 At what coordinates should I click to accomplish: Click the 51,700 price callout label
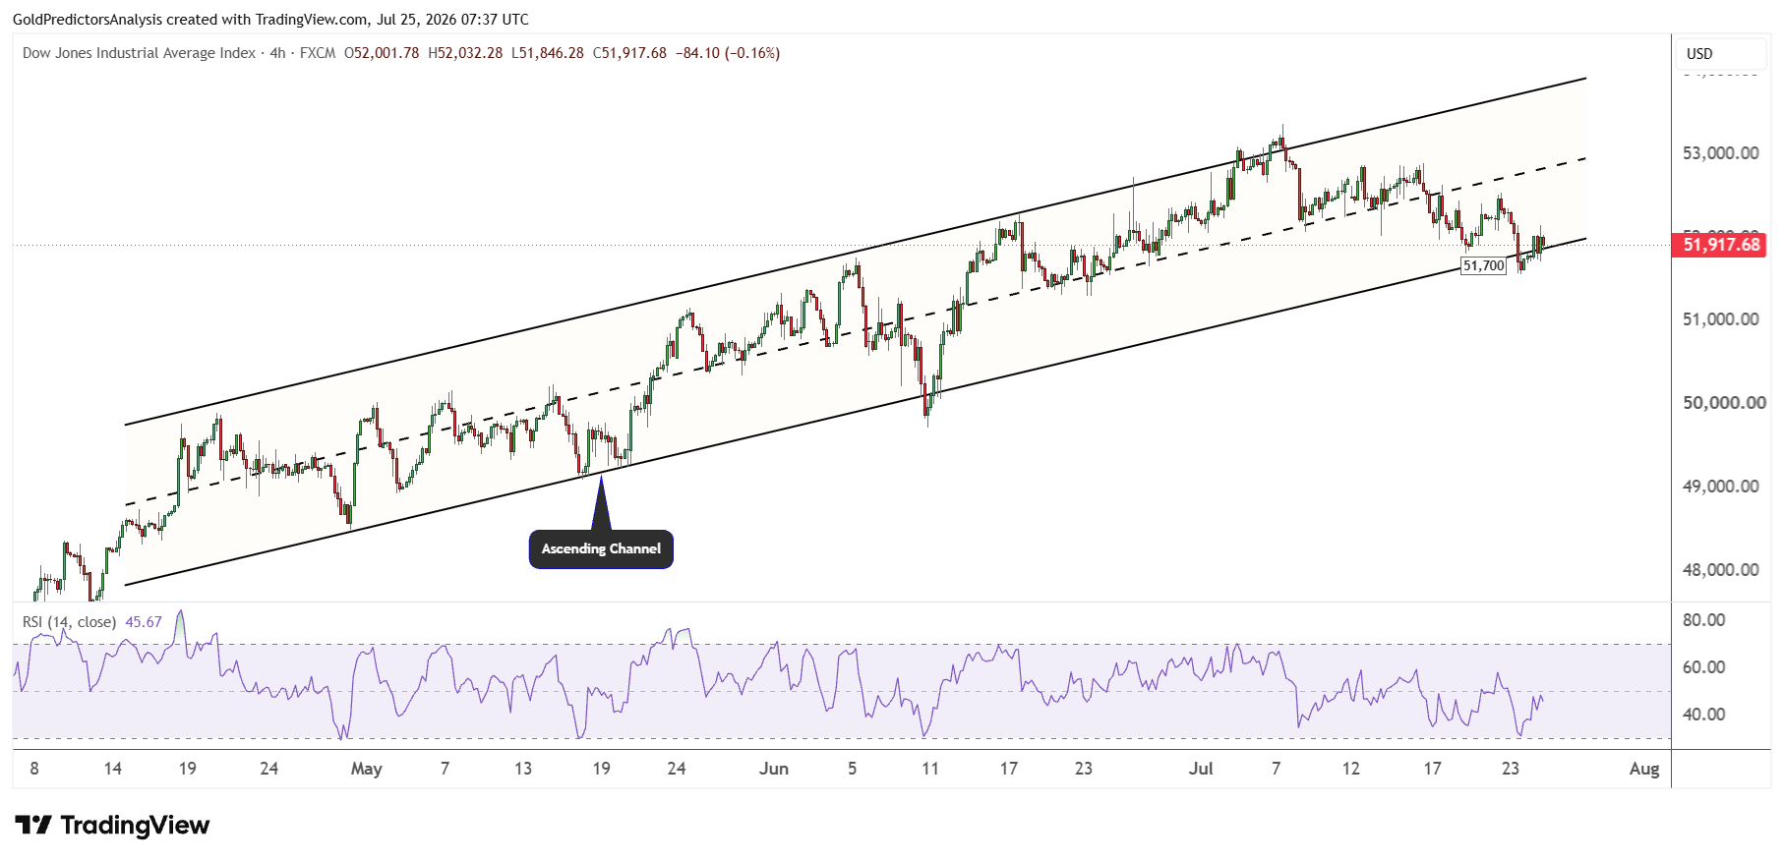tap(1483, 265)
